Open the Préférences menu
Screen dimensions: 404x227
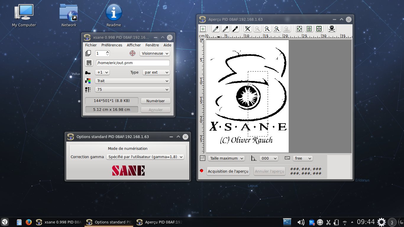click(112, 45)
